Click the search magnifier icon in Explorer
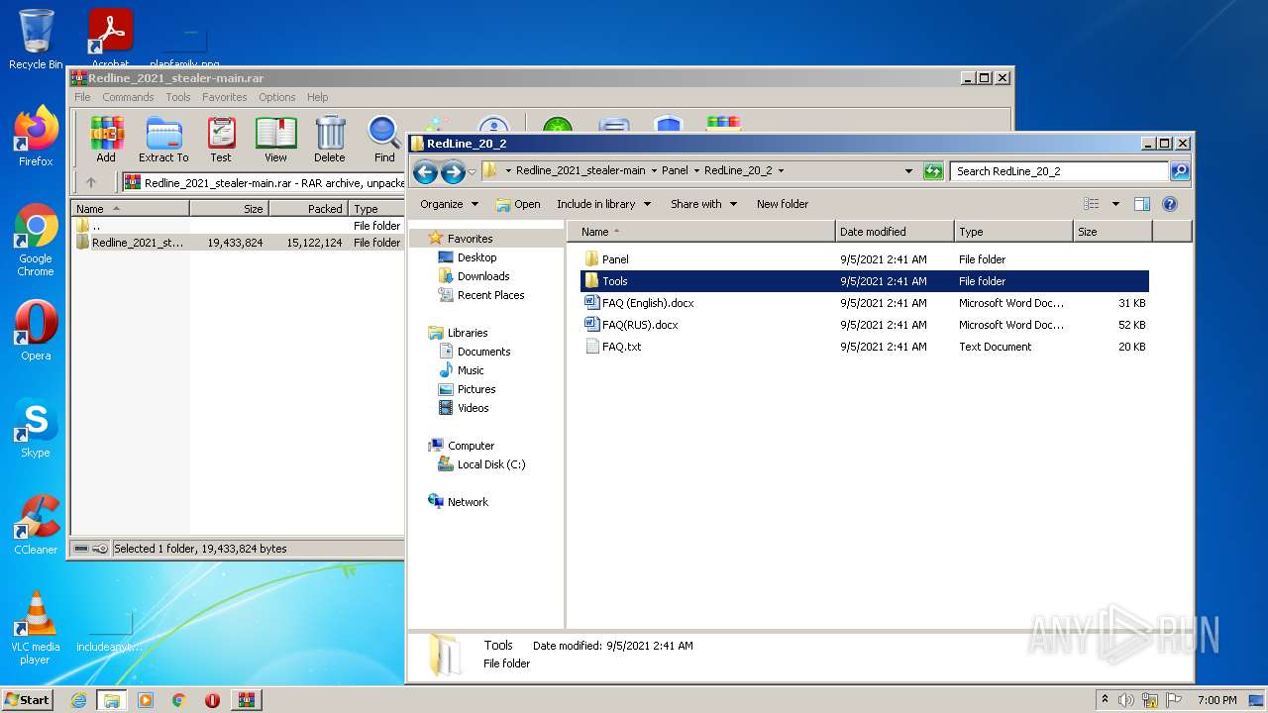Viewport: 1268px width, 713px height. 1179,170
